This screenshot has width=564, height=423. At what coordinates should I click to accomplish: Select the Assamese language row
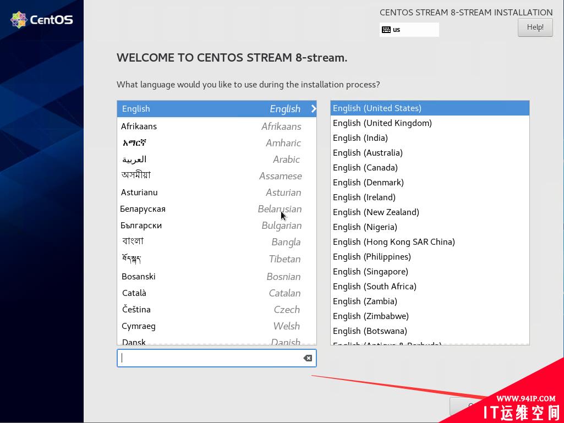(217, 176)
